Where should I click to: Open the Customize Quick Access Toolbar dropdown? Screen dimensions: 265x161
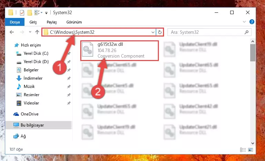(46, 13)
